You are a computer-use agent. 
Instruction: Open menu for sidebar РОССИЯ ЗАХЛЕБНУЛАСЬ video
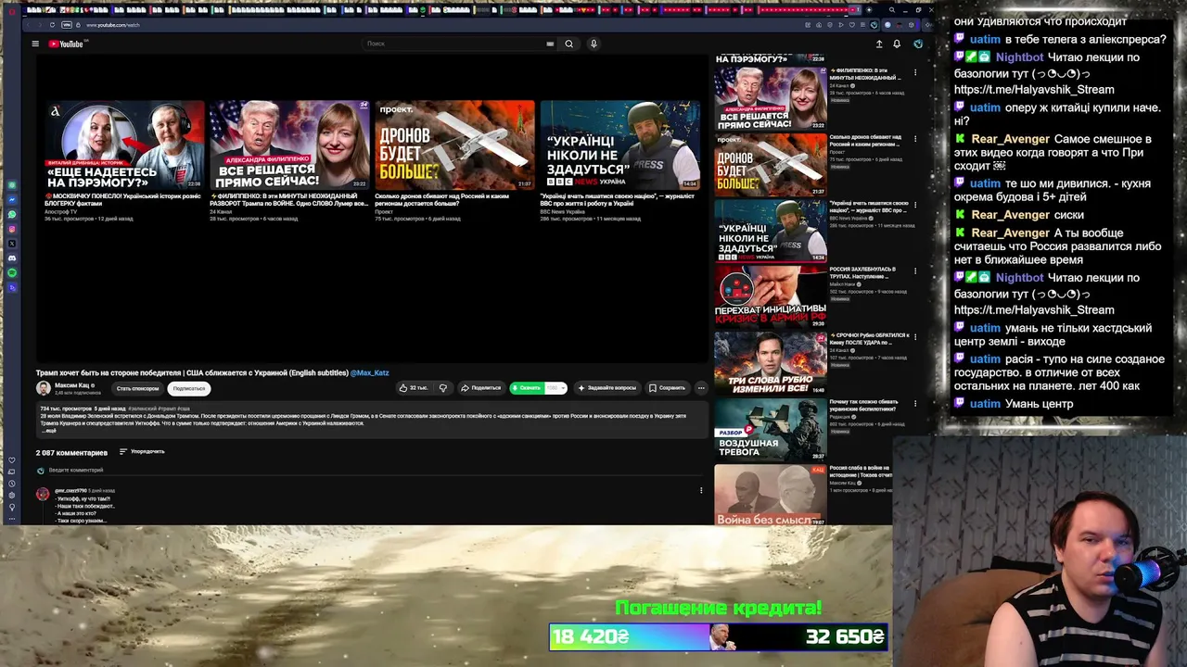click(x=915, y=271)
